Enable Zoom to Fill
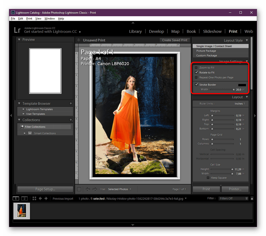The width and height of the screenshot is (266, 236). coord(196,67)
